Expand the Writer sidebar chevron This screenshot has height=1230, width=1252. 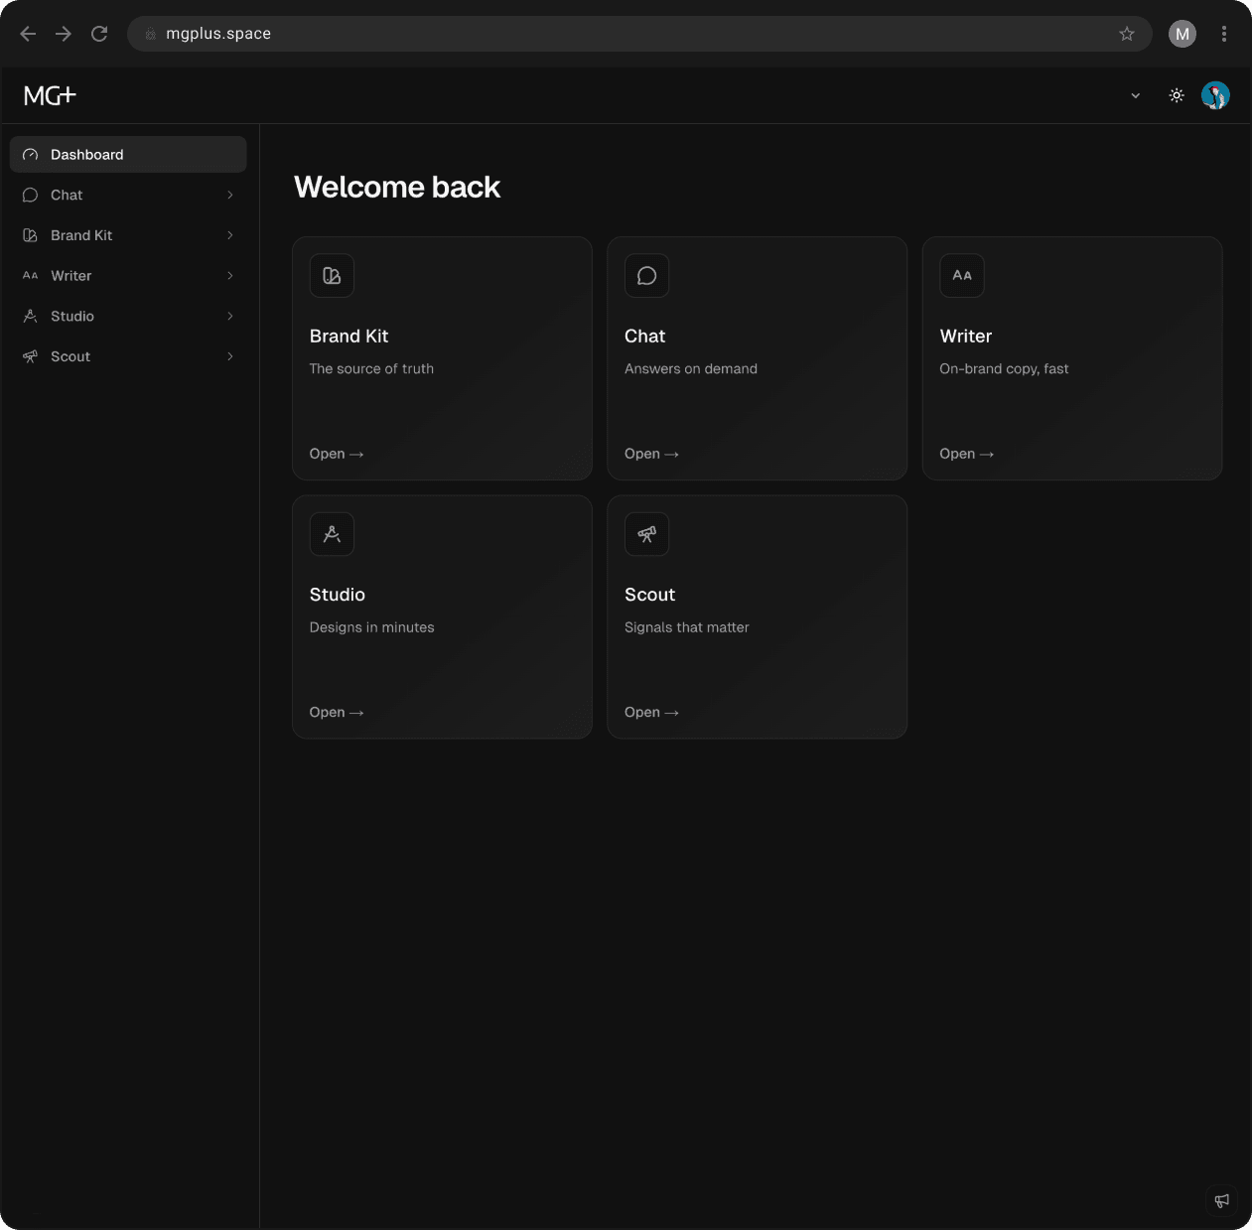tap(230, 276)
